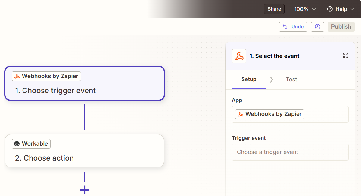Open the Choose a trigger event dropdown
This screenshot has height=196, width=361.
(x=290, y=152)
